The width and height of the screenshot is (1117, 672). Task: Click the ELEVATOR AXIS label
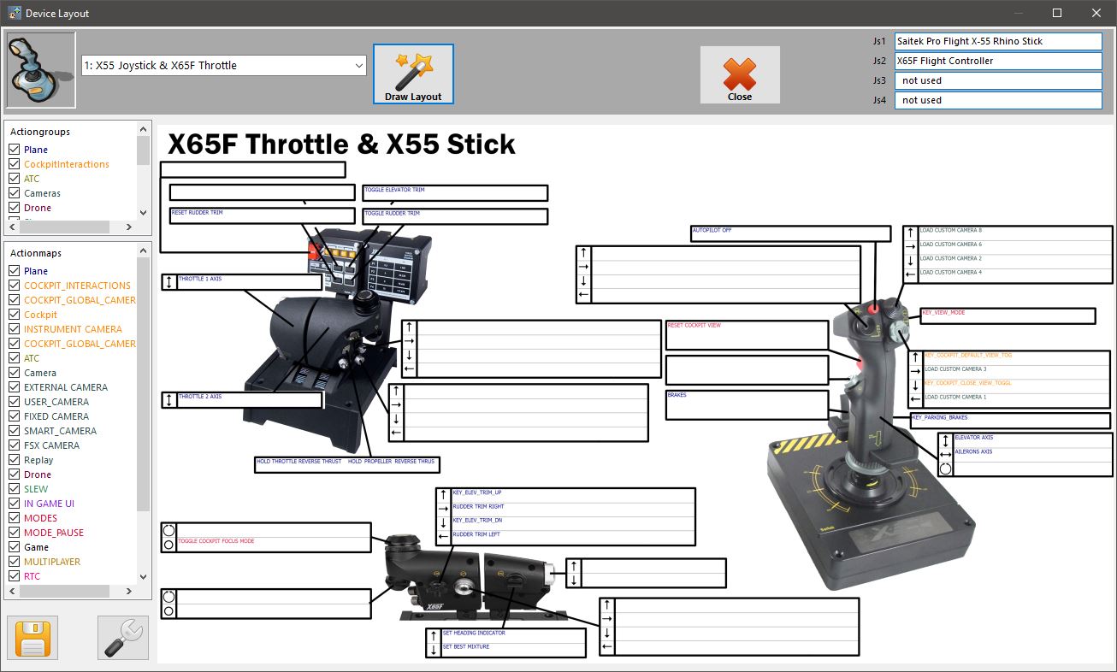[973, 438]
